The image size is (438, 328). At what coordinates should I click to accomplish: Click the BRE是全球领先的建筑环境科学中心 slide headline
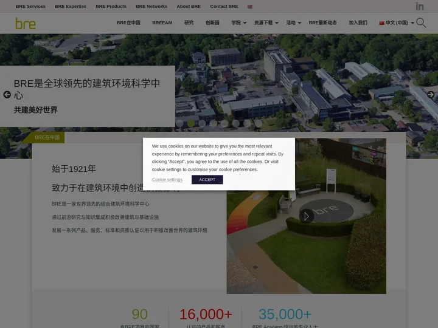[87, 89]
